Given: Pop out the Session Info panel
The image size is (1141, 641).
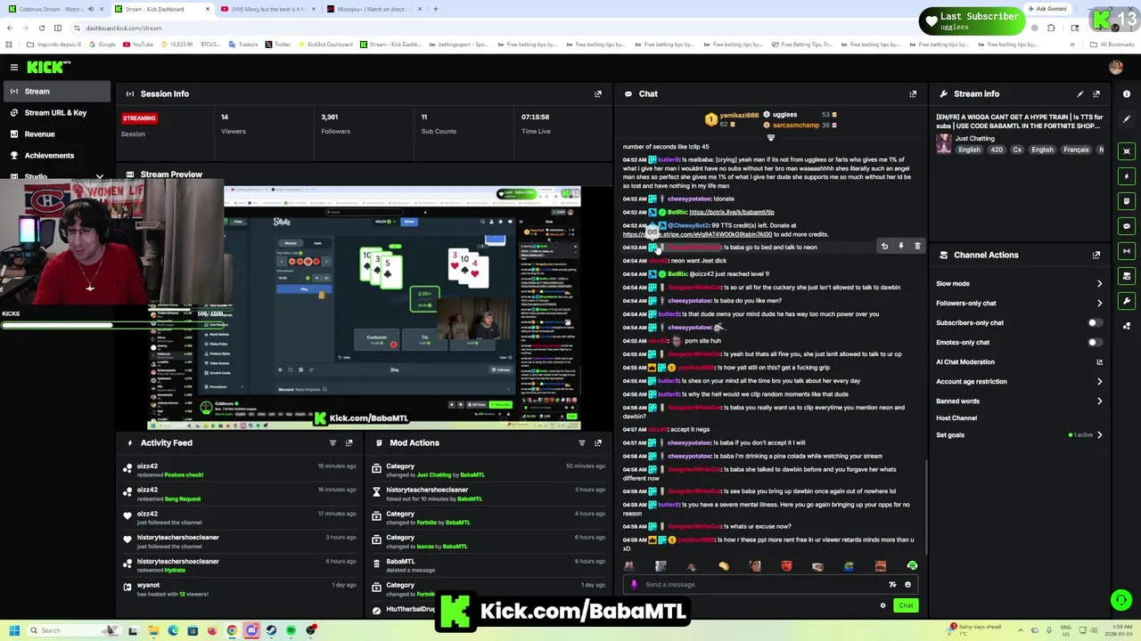Looking at the screenshot, I should tap(598, 93).
